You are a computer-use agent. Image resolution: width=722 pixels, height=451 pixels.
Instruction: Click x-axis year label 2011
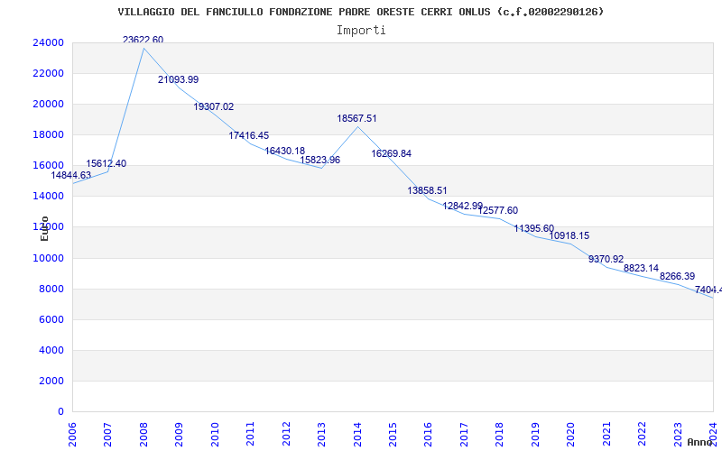[251, 434]
